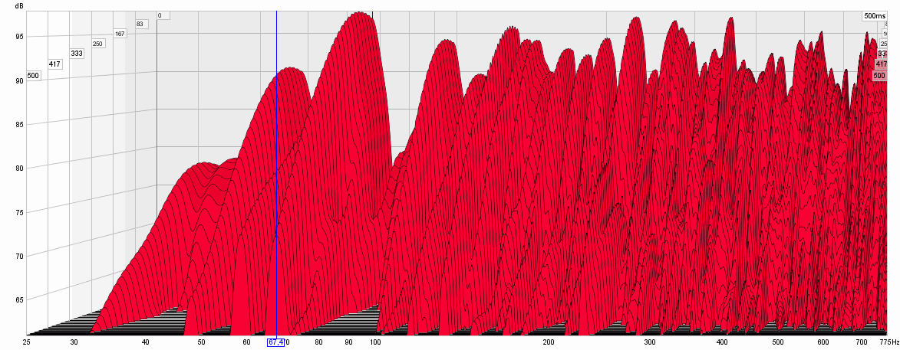Click the blue 67.4 Hz cursor readout box
Screen dimensions: 900x350
(275, 342)
